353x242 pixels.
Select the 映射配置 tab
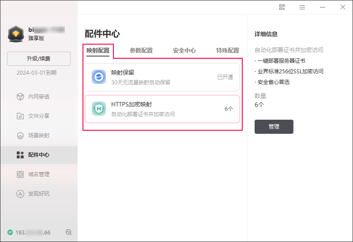tap(98, 51)
